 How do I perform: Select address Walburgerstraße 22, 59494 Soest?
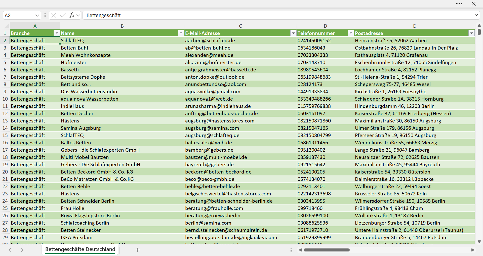coord(414,186)
